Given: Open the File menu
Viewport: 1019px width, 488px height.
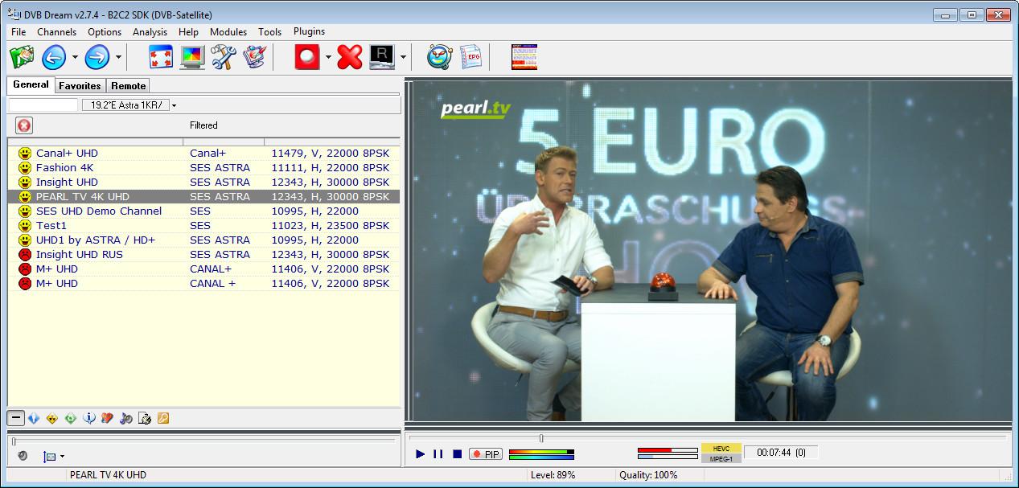Looking at the screenshot, I should [x=18, y=32].
